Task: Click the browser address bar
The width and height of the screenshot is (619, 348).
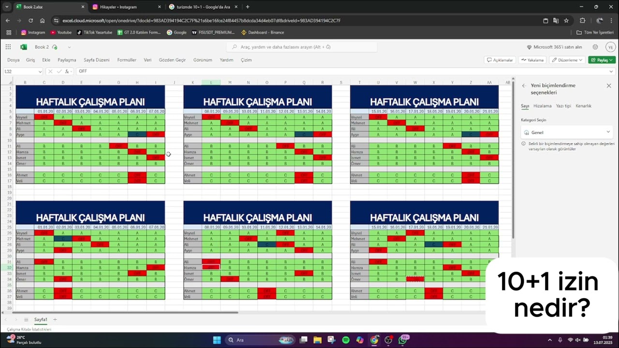Action: click(x=295, y=21)
